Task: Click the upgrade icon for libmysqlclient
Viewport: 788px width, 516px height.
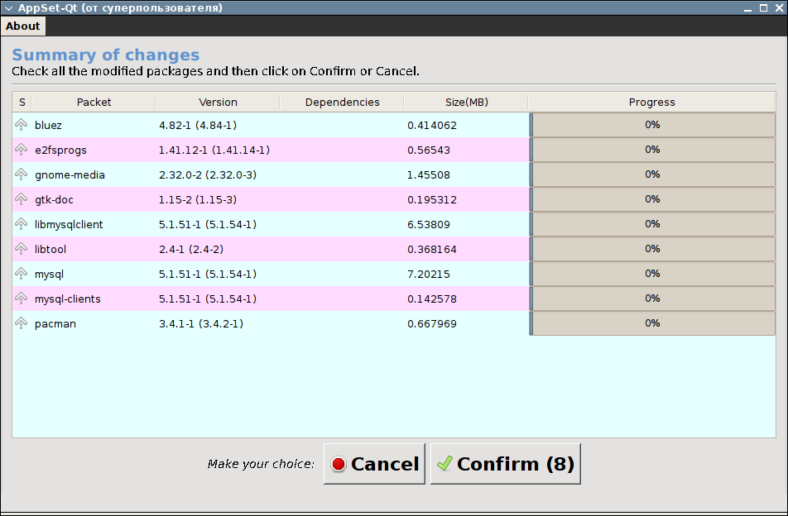Action: (22, 224)
